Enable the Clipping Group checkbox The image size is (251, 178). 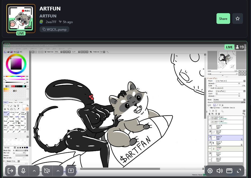tap(208, 108)
